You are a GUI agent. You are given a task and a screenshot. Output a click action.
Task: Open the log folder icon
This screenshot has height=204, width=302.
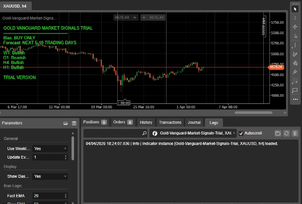click(x=278, y=133)
